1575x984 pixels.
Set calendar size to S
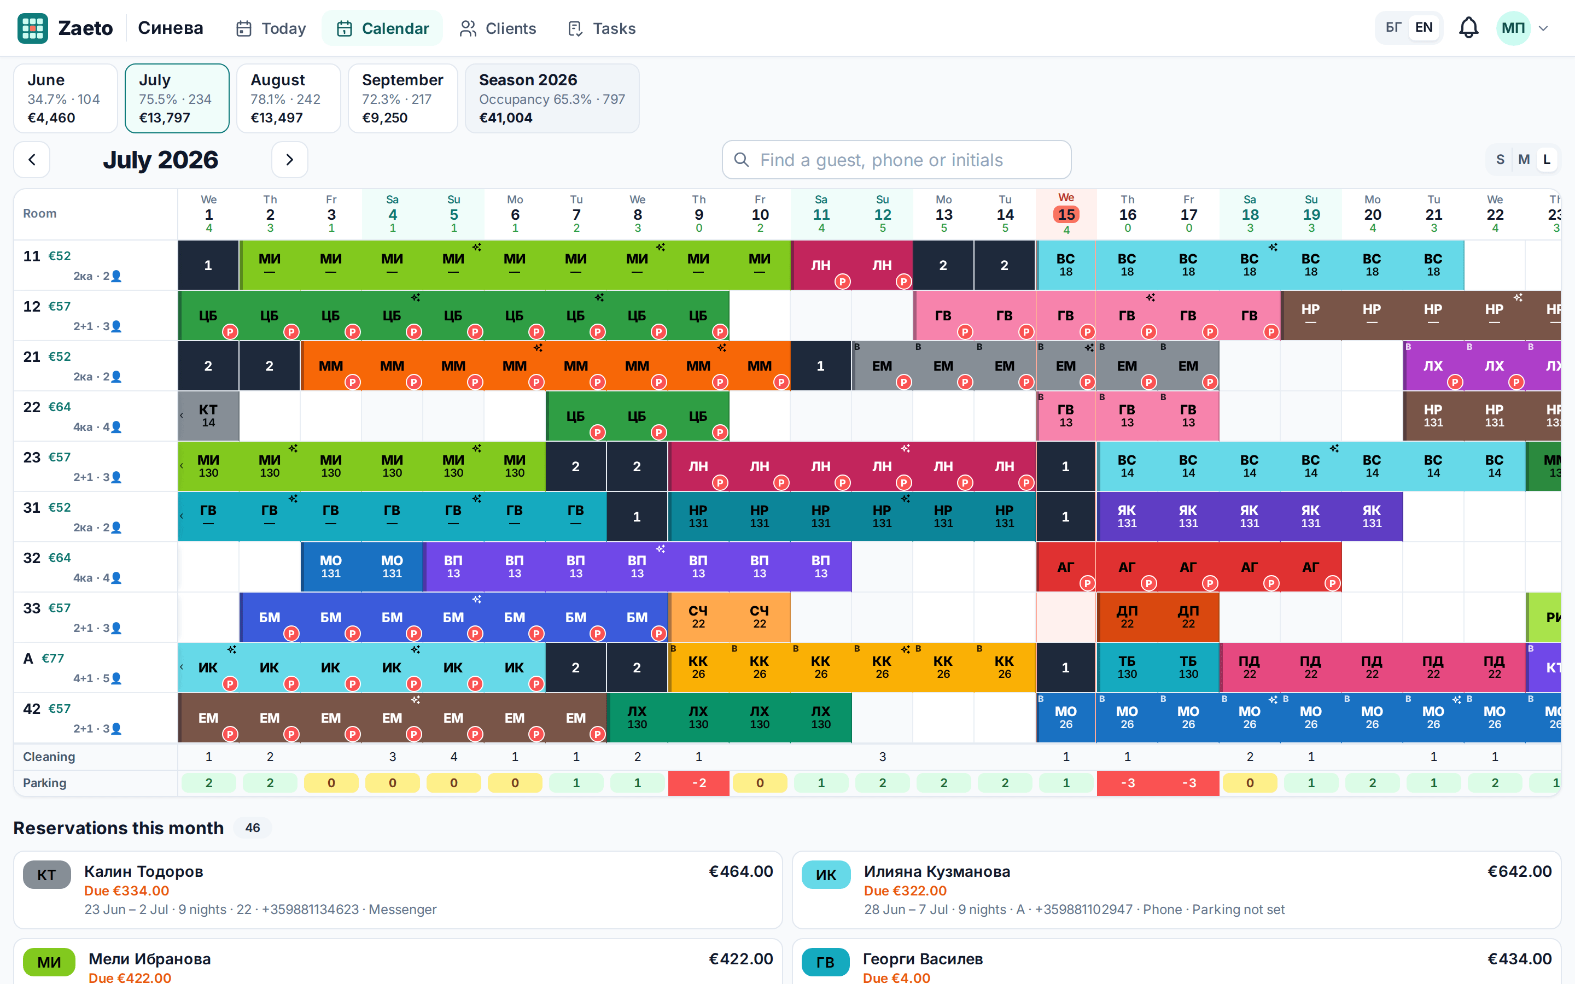pos(1500,160)
